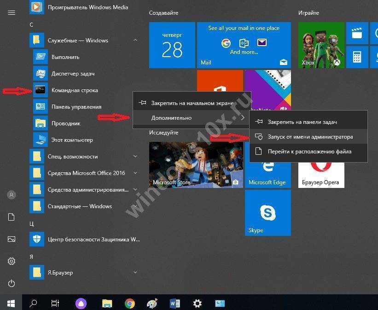
Task: Open the Power button in left sidebar
Action: (x=12, y=284)
